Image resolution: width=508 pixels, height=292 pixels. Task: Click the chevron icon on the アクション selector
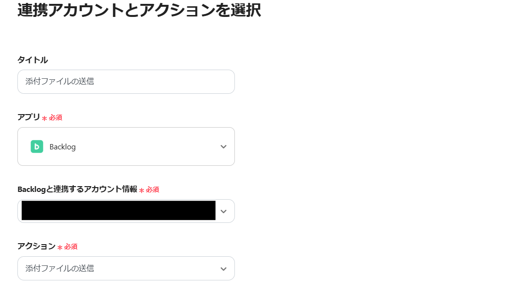click(223, 268)
